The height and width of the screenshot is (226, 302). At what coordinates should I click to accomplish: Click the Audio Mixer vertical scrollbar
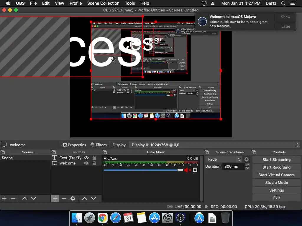(201, 179)
